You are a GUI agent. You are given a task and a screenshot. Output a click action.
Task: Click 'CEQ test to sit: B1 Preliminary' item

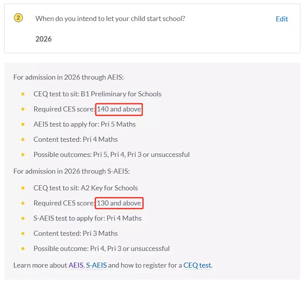(97, 94)
